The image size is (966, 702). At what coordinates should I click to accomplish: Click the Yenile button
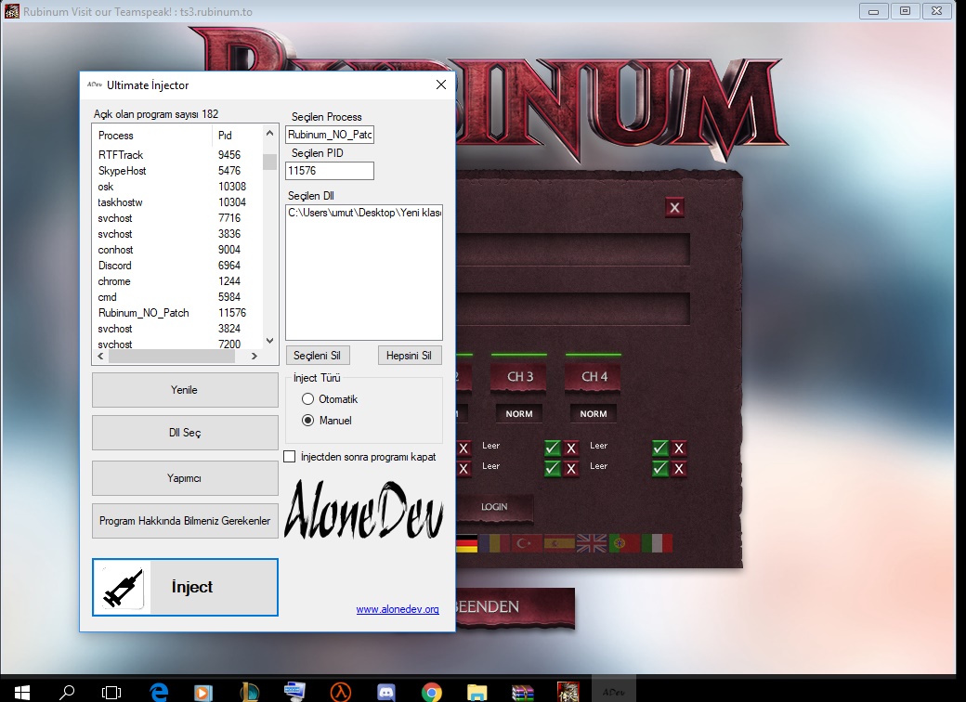pyautogui.click(x=185, y=390)
